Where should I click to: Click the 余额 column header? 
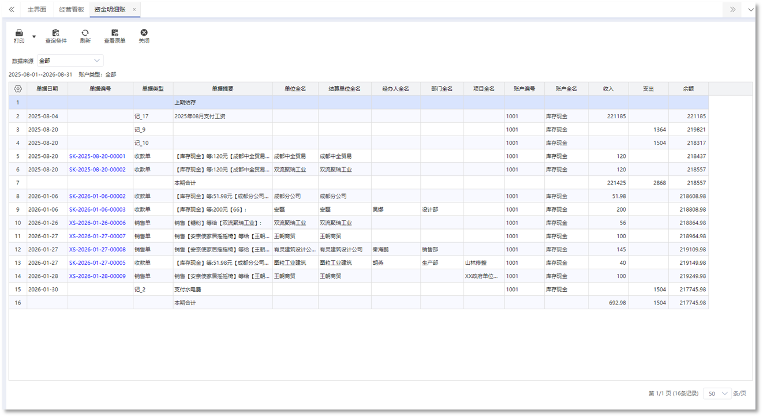688,89
